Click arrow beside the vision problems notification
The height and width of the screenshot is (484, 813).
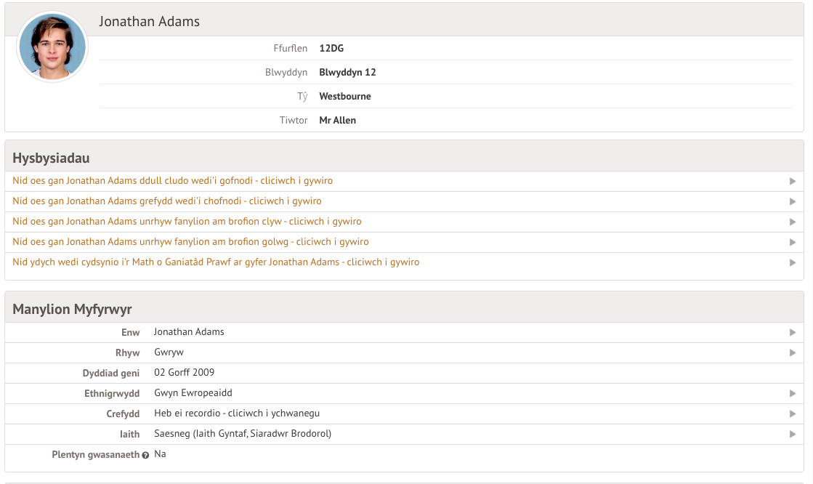coord(792,242)
